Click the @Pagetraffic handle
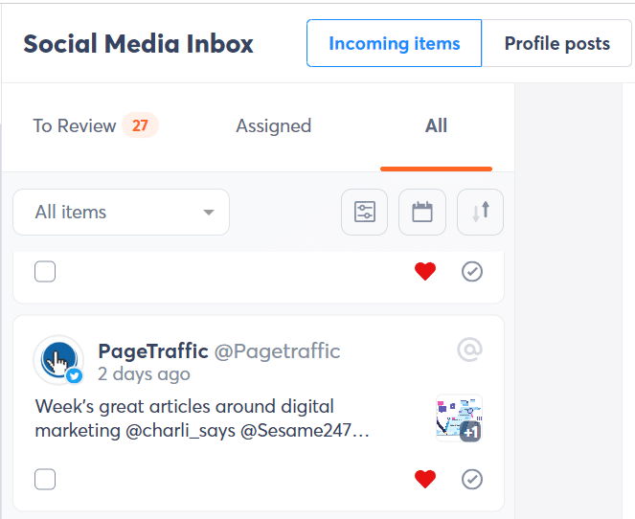This screenshot has width=635, height=519. pyautogui.click(x=277, y=350)
